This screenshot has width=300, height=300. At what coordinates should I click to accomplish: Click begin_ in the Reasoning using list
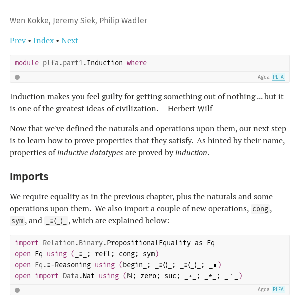(136, 265)
